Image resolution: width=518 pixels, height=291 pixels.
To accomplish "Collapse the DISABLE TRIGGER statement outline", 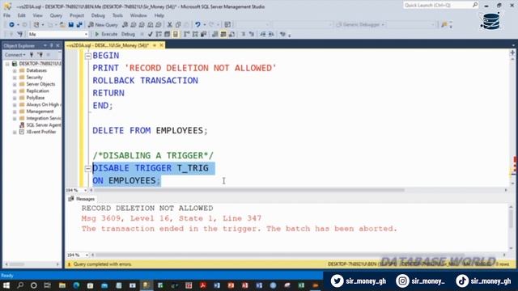I will tap(88, 169).
